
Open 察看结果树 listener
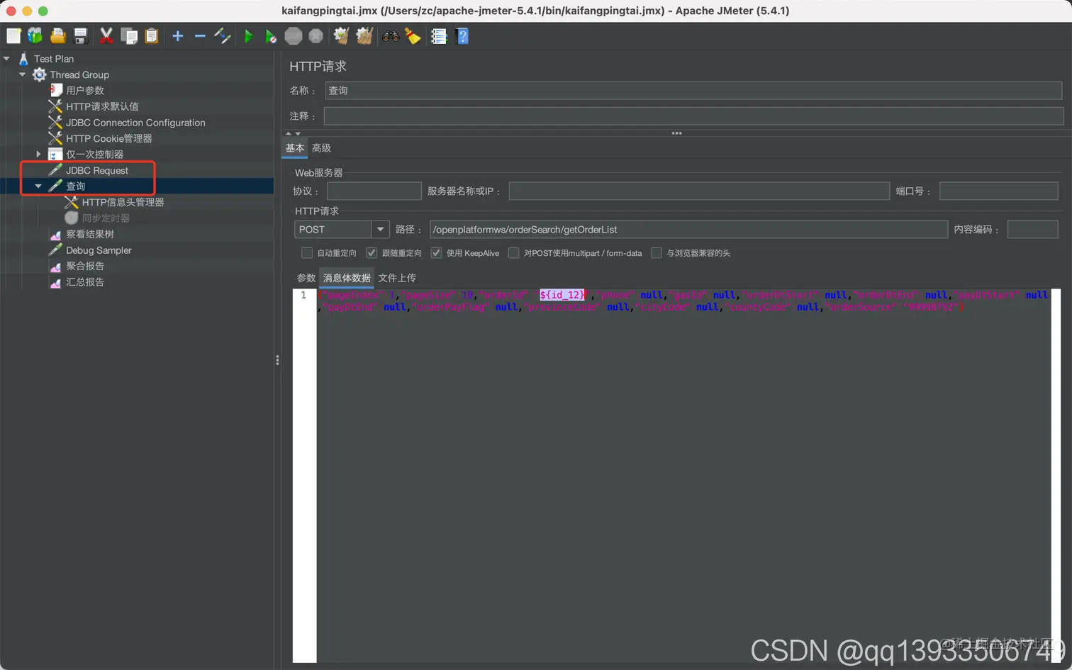[89, 234]
